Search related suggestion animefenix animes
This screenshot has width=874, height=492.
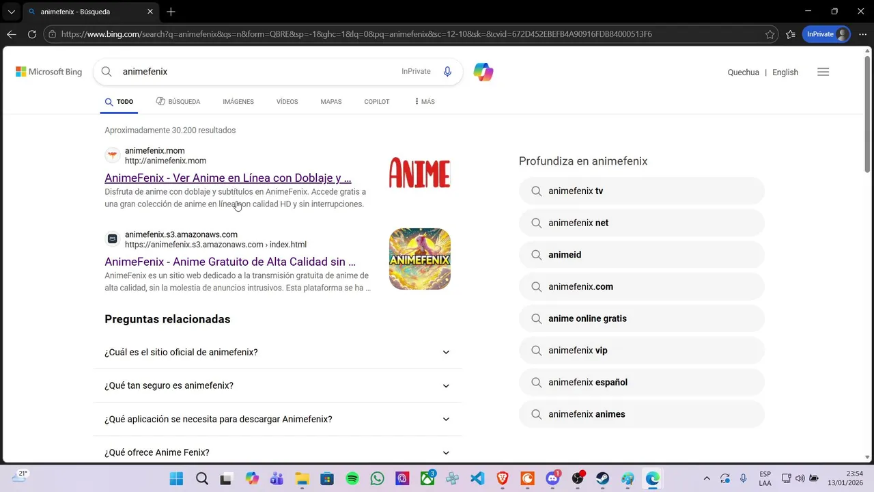pyautogui.click(x=642, y=414)
